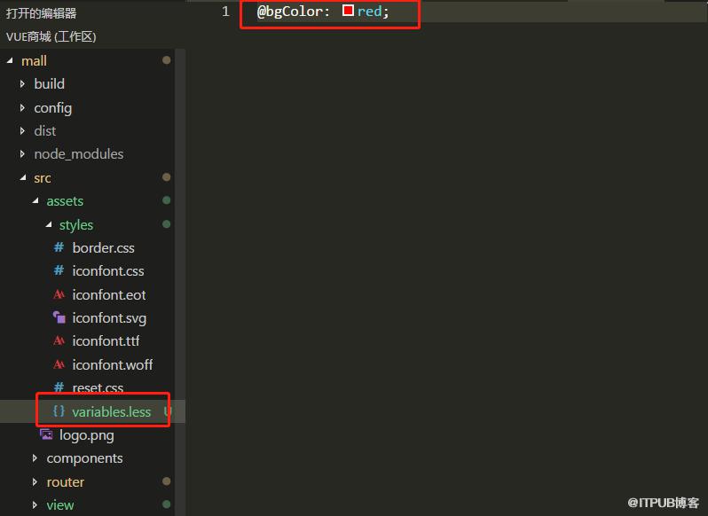This screenshot has width=708, height=516.
Task: Expand the dist folder arrow
Action: tap(22, 131)
